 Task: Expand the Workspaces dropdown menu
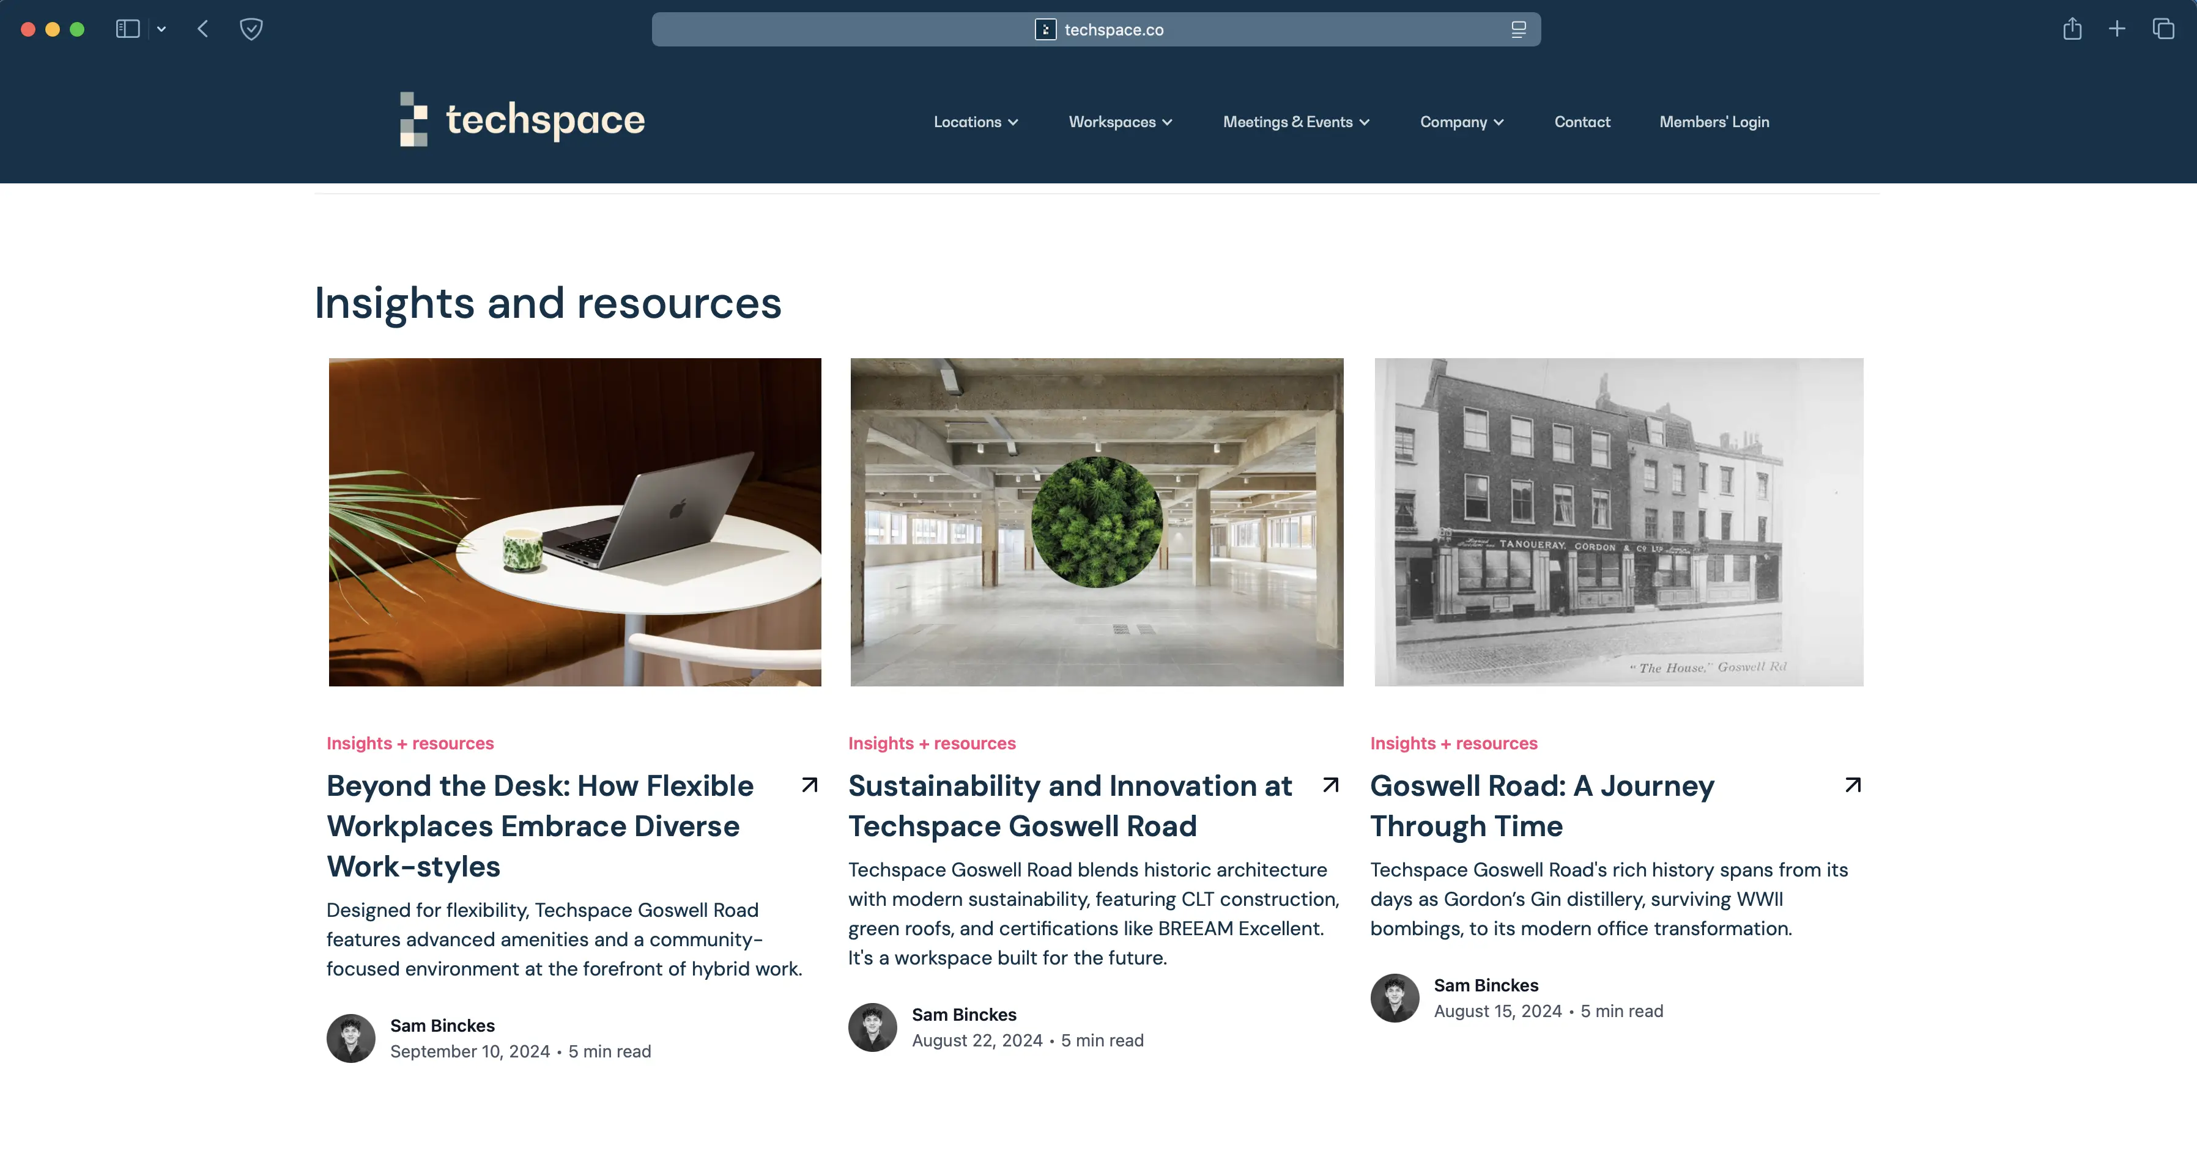click(1120, 122)
